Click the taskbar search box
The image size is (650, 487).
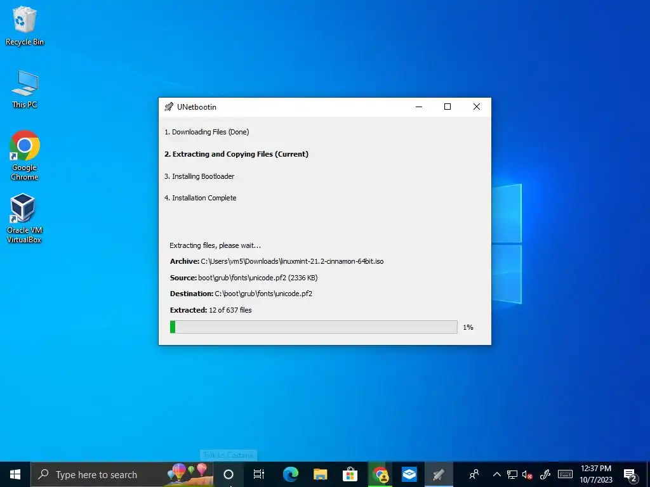(x=122, y=474)
